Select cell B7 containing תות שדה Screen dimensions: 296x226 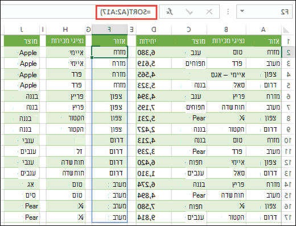[226, 107]
